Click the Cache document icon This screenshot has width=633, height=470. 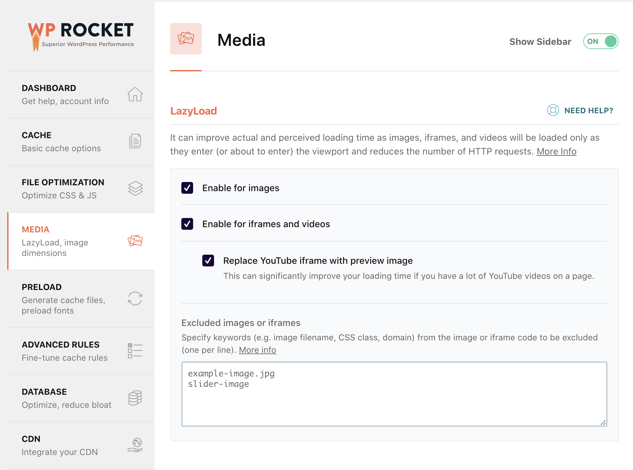(x=135, y=141)
